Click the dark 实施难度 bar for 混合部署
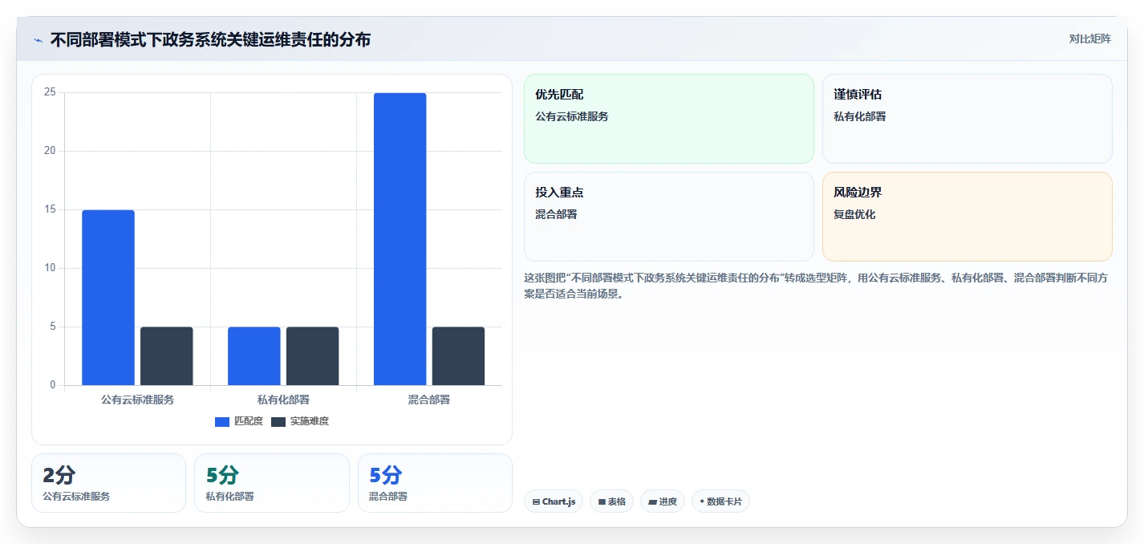The width and height of the screenshot is (1144, 544). pos(459,356)
